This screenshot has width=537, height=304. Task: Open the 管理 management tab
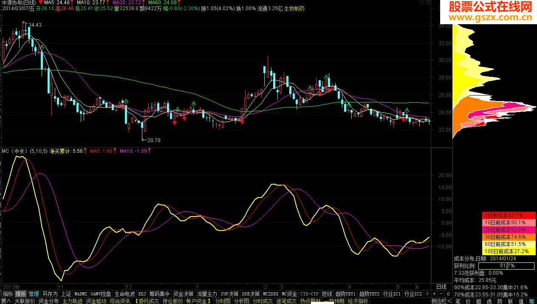tap(34, 294)
